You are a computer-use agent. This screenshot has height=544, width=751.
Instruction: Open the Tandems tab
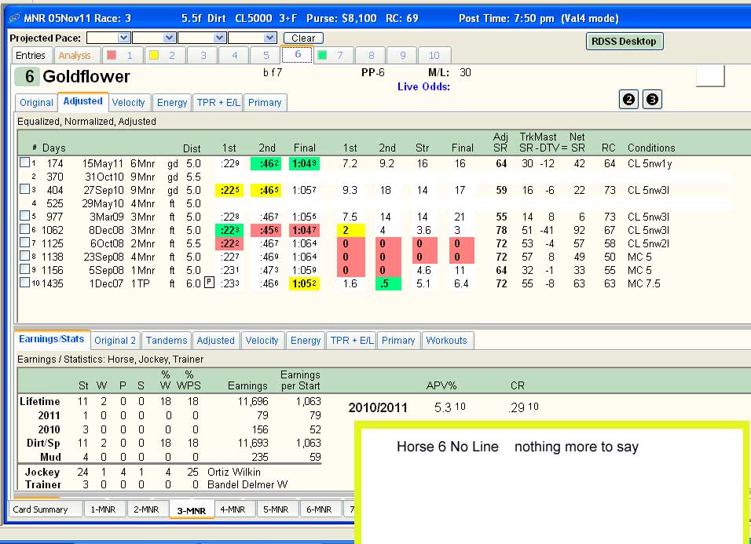click(x=167, y=340)
